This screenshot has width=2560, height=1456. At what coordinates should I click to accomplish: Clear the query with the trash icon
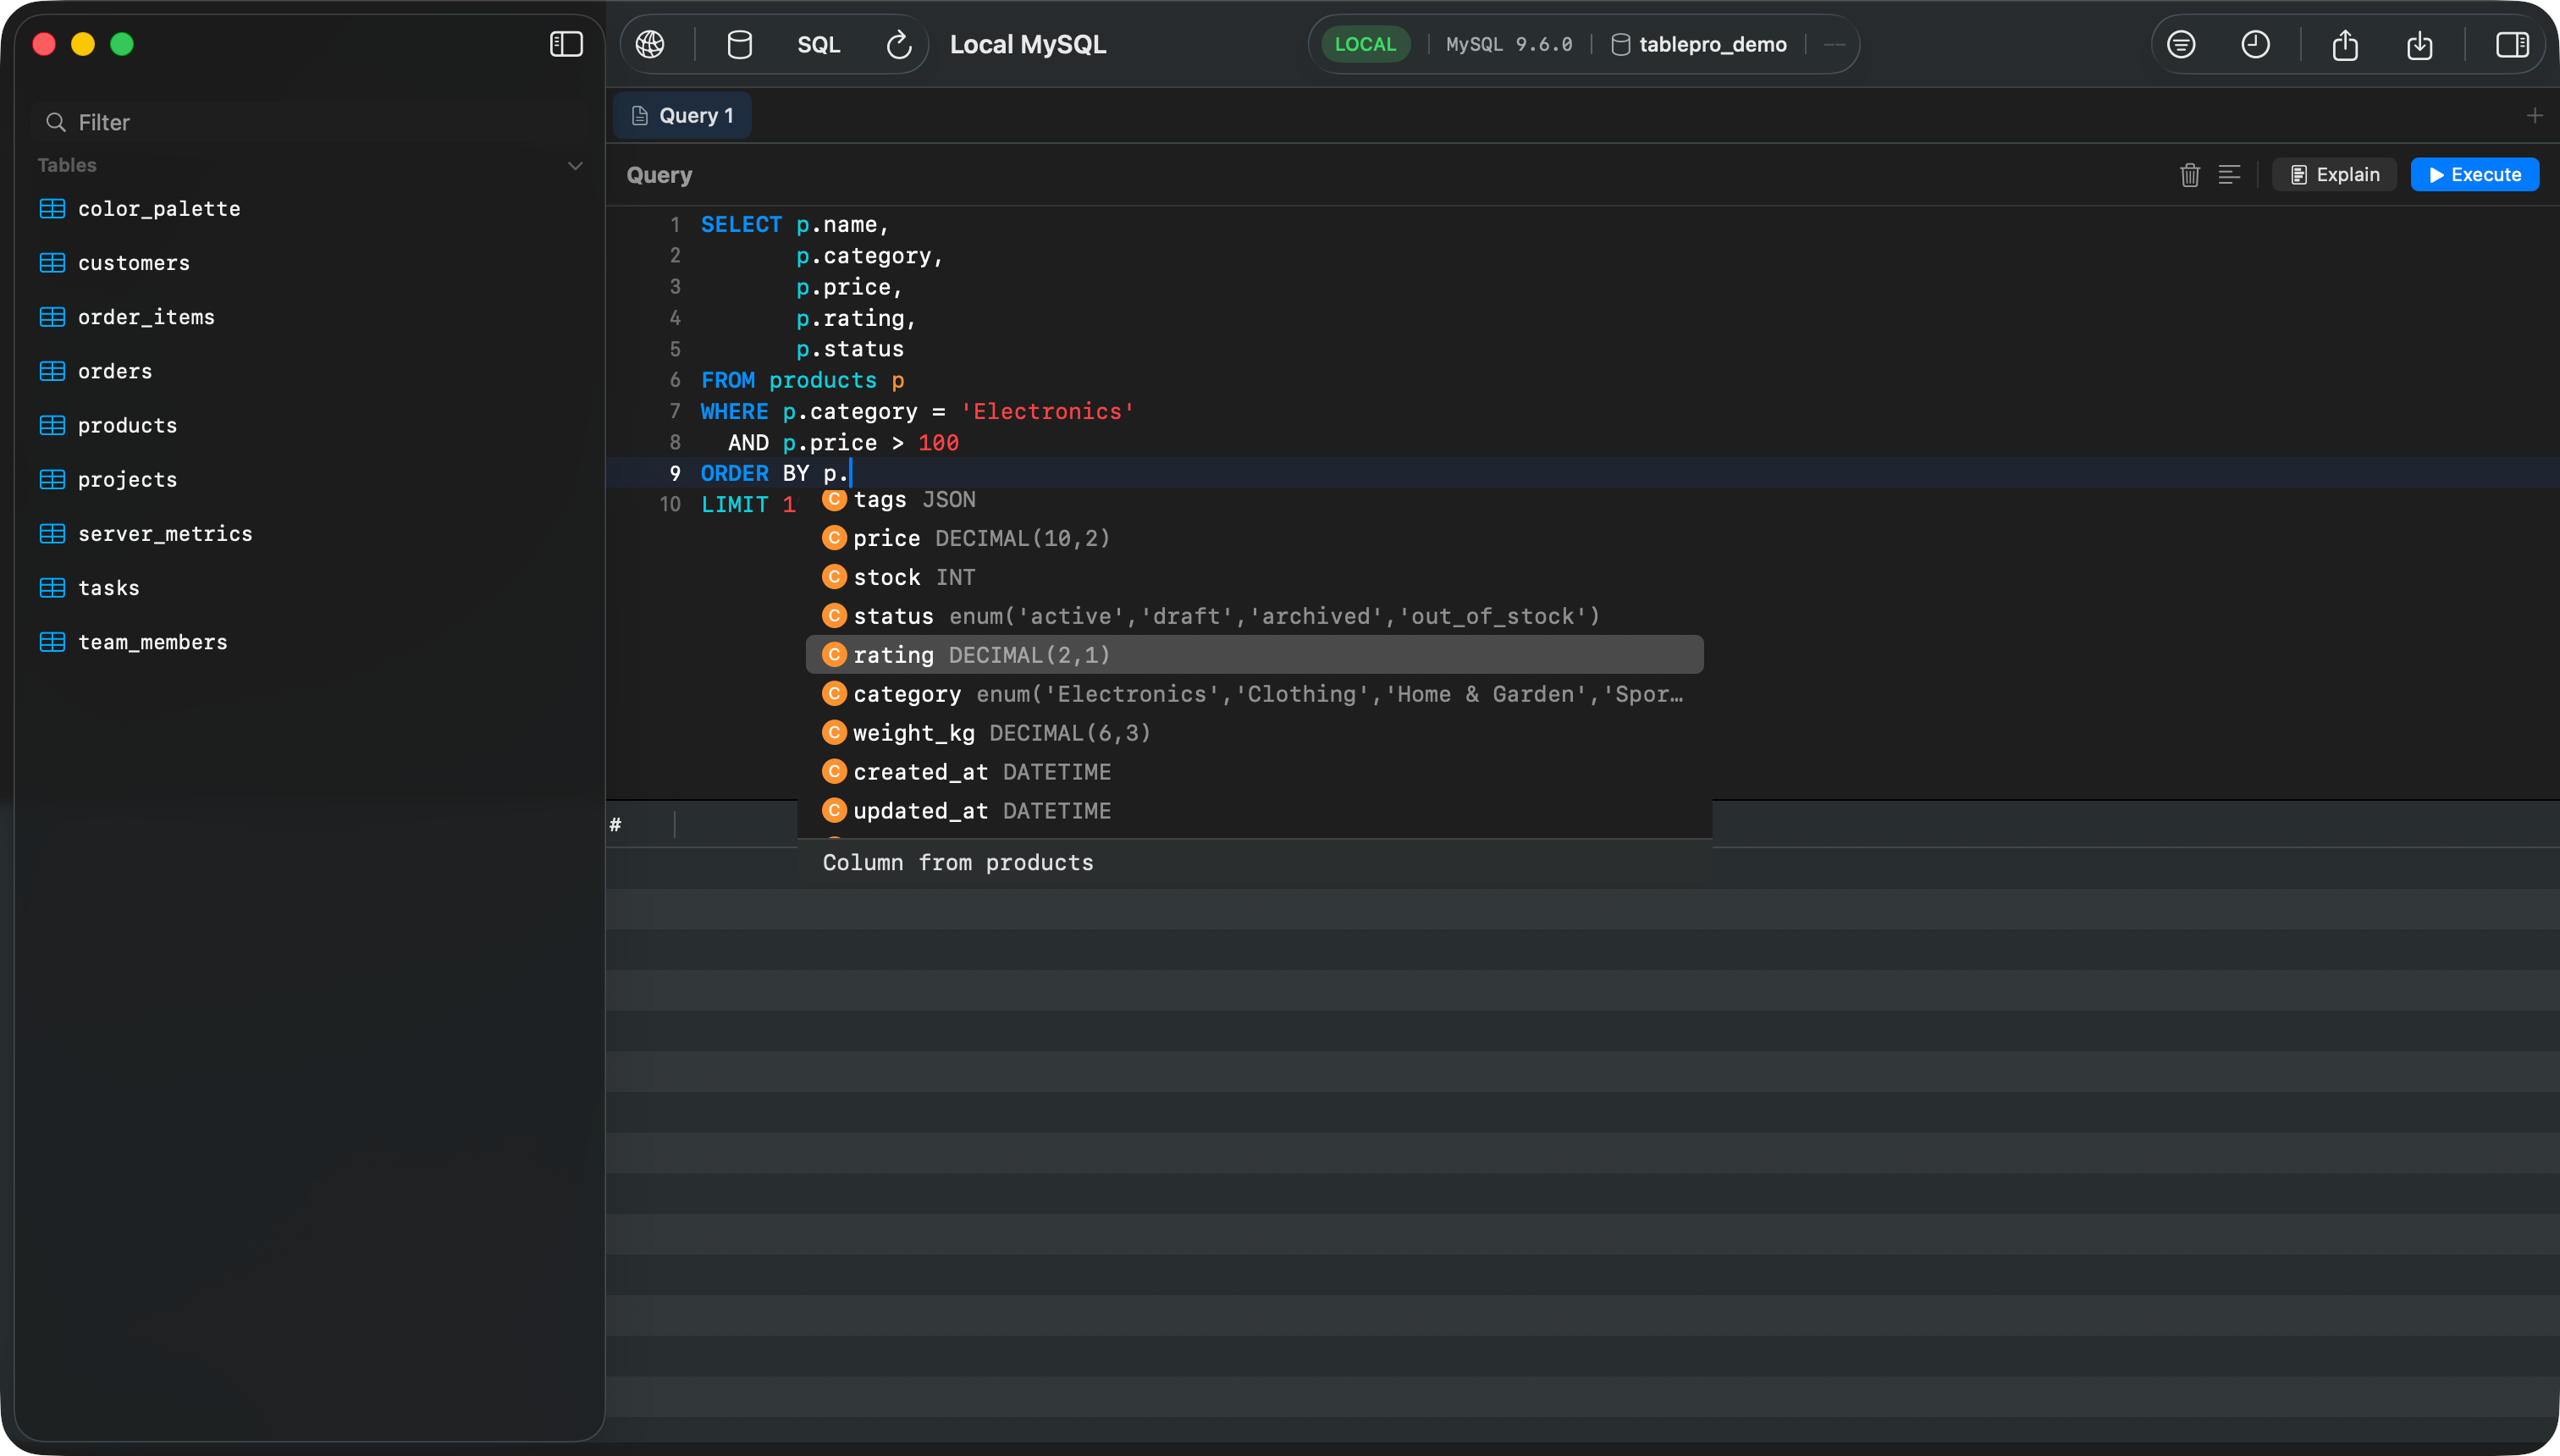(2189, 175)
